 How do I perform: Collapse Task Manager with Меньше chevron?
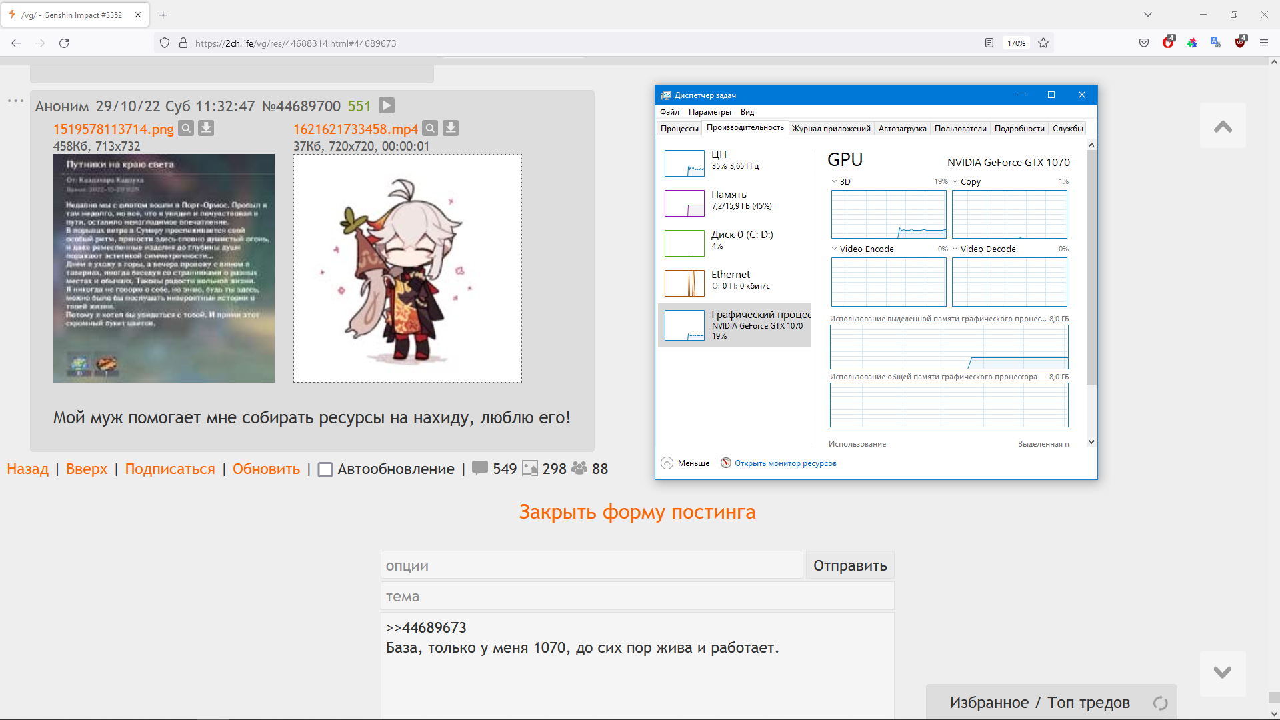667,463
